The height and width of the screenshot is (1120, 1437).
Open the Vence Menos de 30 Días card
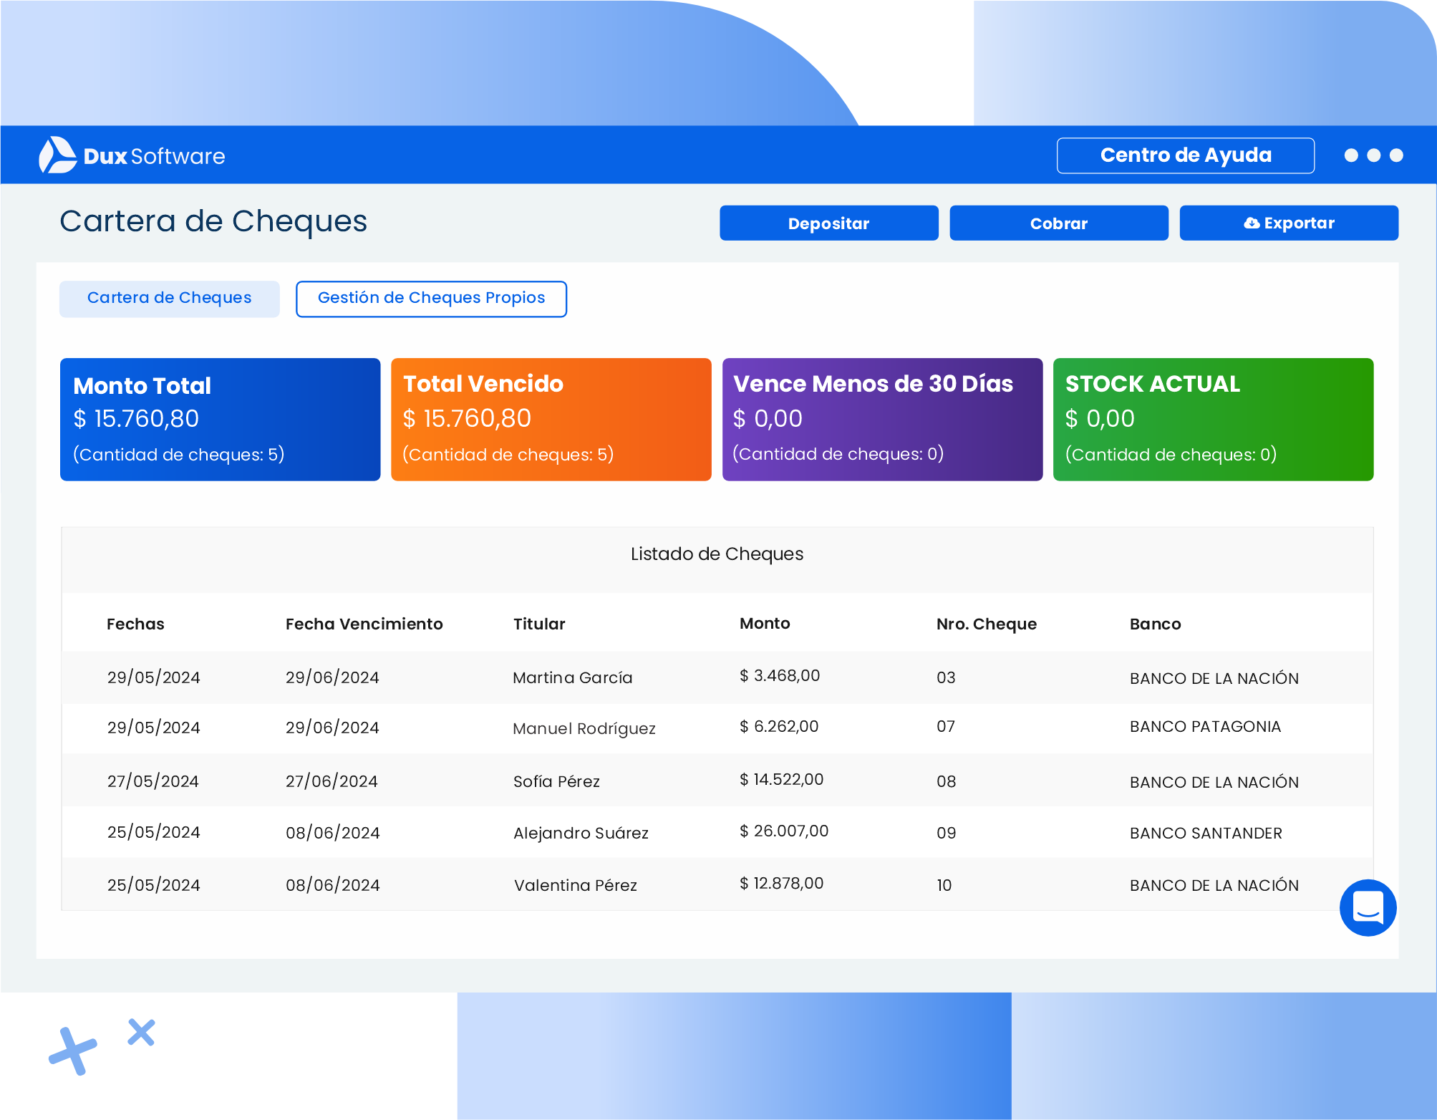[882, 419]
